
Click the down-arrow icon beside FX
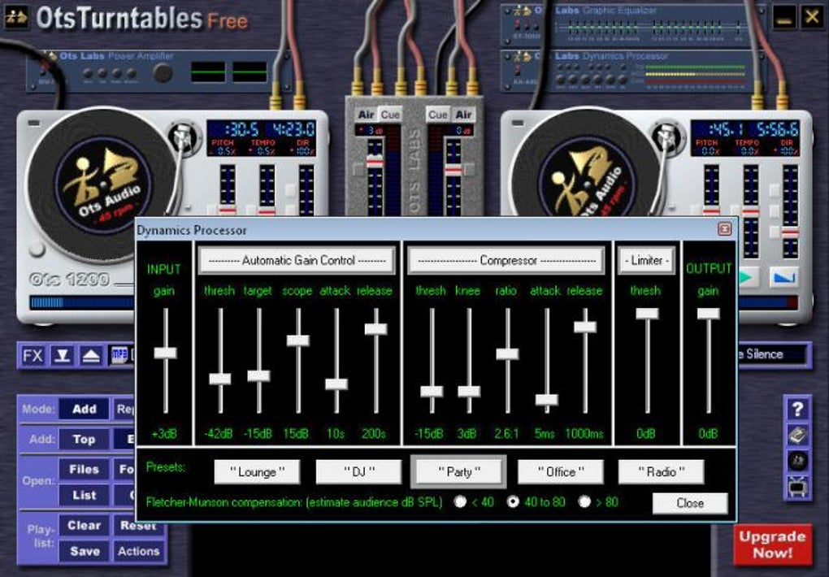[63, 356]
